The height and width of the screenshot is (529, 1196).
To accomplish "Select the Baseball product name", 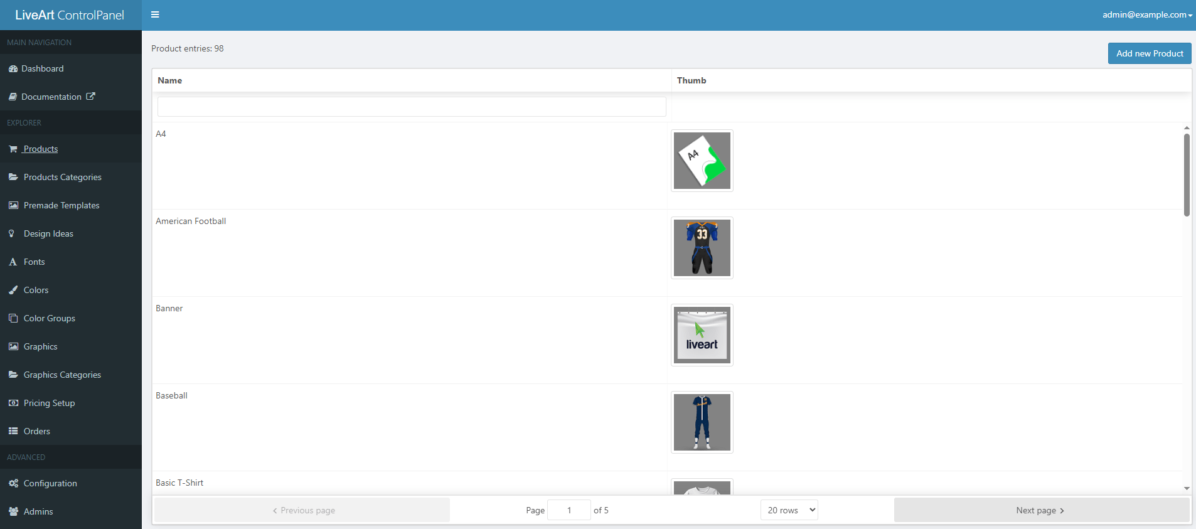I will coord(172,395).
